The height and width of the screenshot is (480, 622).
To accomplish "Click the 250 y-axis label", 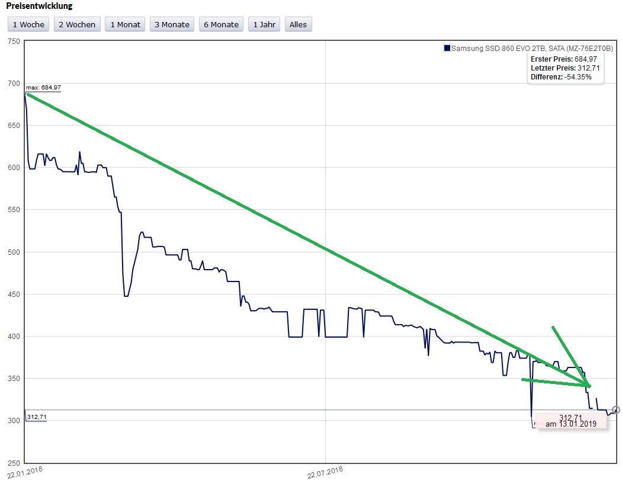I will pos(14,463).
